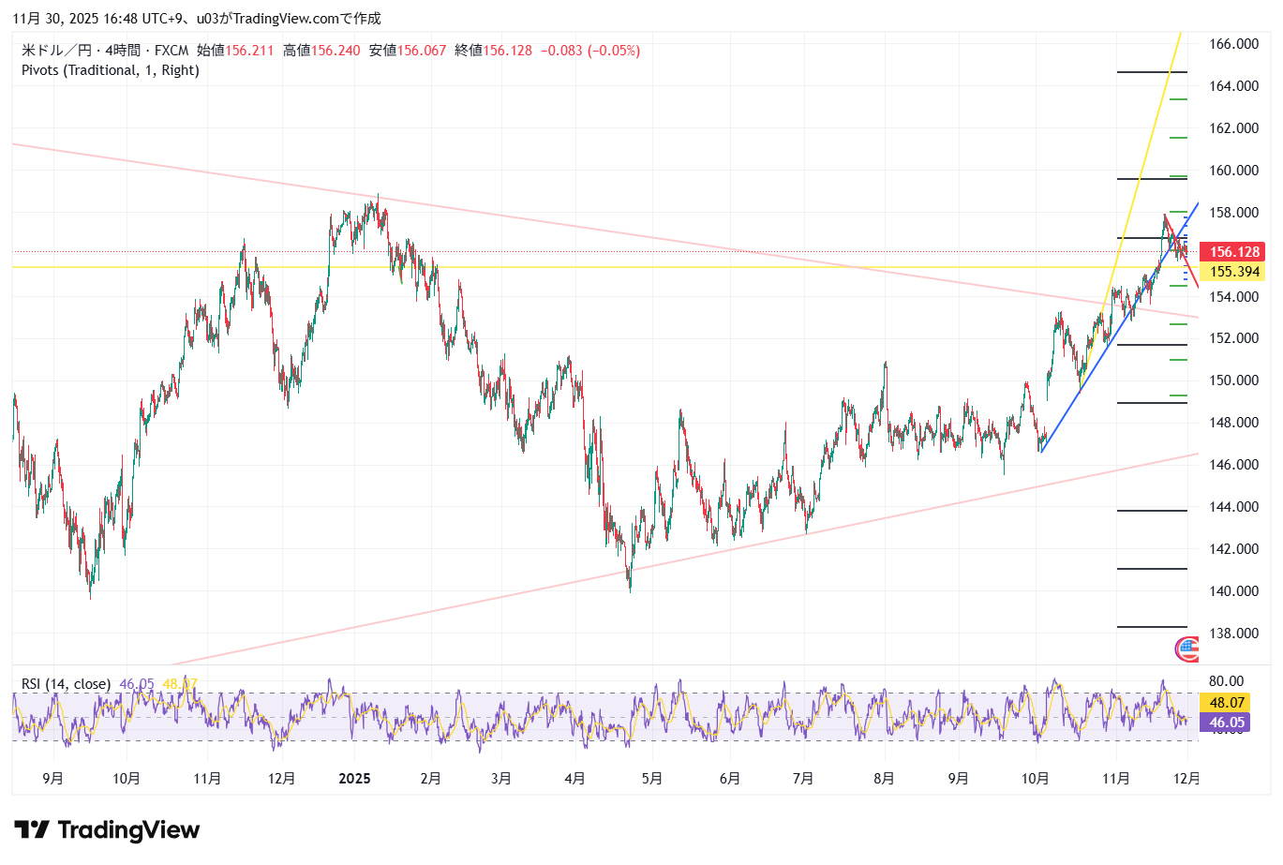Click the purple 46.05 RSI value tag

pyautogui.click(x=1226, y=723)
